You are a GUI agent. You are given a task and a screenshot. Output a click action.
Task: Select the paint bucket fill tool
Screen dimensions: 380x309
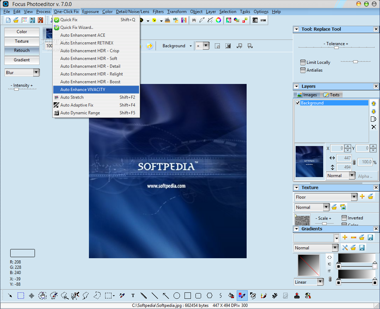coord(231,296)
